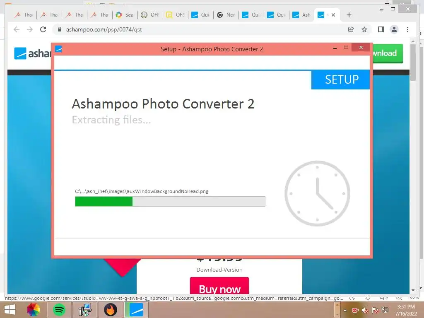Minimize the Ashampoo Setup window
This screenshot has height=318, width=424.
[x=335, y=48]
